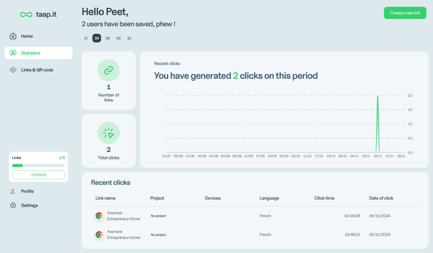Click the Statistics chart icon
433x253 pixels.
pos(13,53)
